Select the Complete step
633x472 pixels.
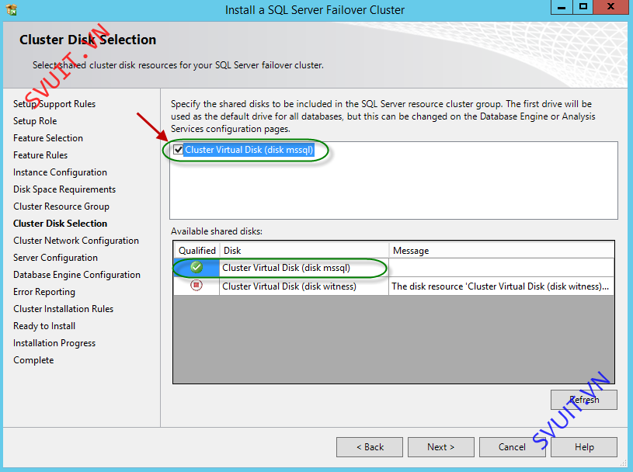pos(33,360)
